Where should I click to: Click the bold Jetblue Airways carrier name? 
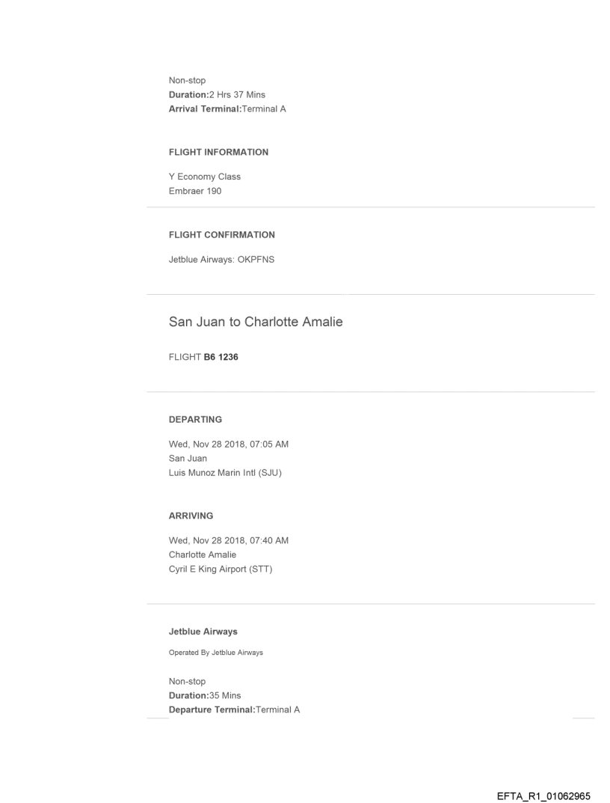click(203, 632)
